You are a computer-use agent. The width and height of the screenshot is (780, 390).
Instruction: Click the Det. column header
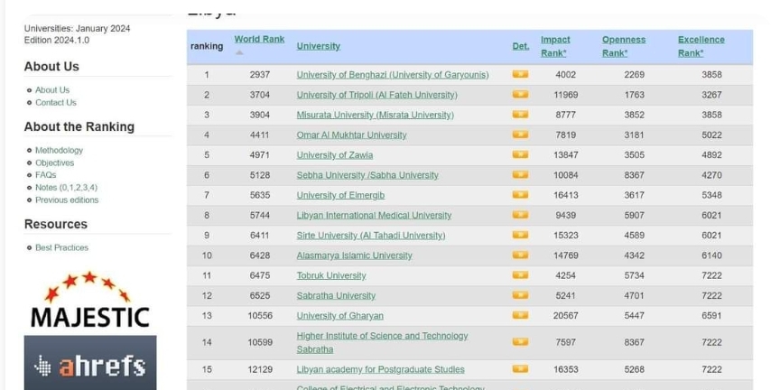click(521, 46)
